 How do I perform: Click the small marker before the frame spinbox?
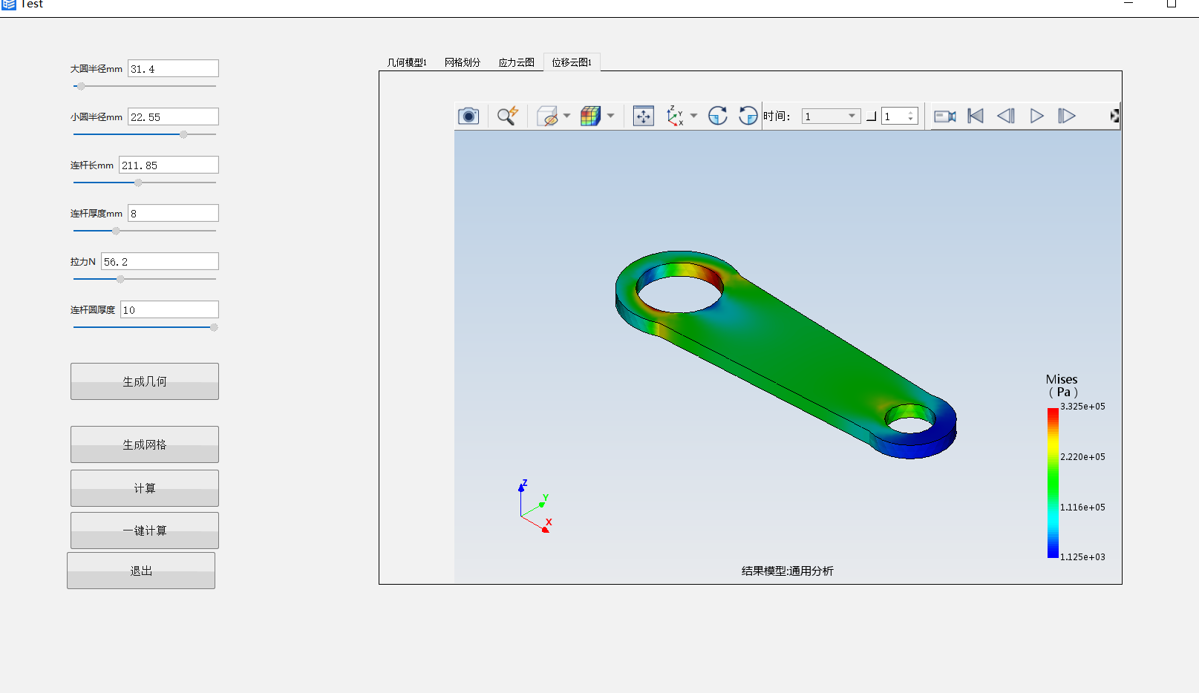point(871,116)
